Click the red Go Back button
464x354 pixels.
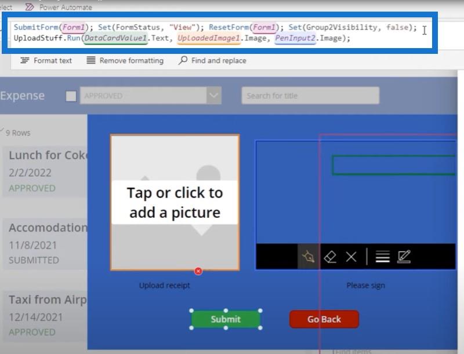click(x=324, y=319)
